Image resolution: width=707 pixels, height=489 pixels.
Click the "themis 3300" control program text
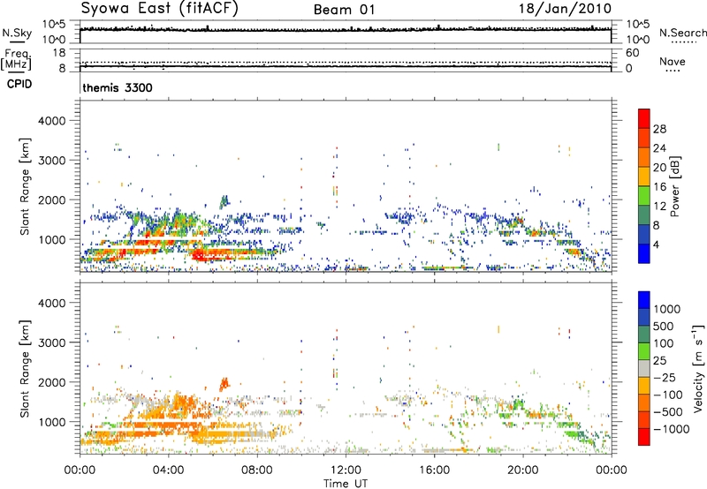click(x=118, y=87)
